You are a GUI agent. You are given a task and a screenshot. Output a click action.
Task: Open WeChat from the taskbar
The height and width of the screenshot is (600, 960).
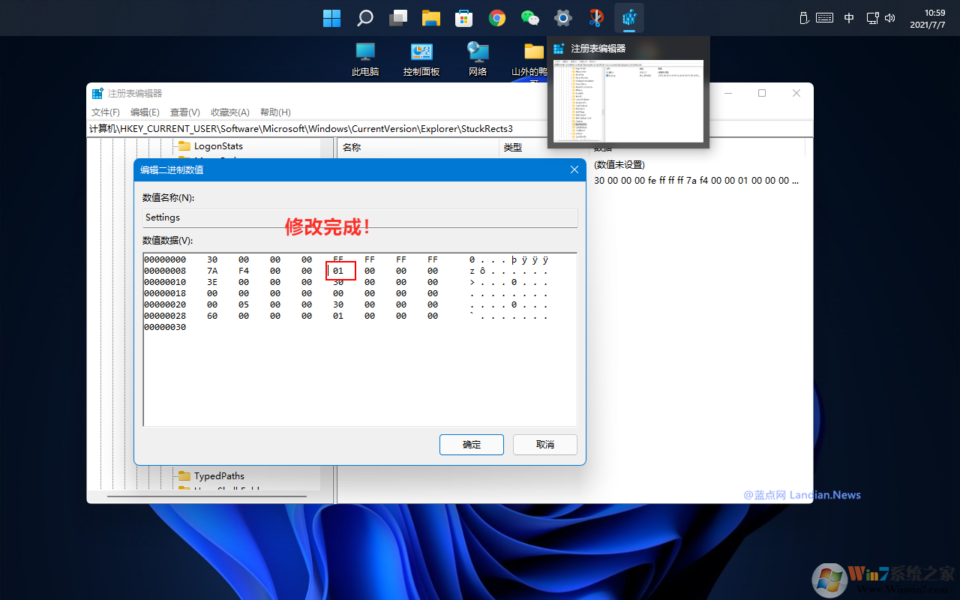click(529, 17)
